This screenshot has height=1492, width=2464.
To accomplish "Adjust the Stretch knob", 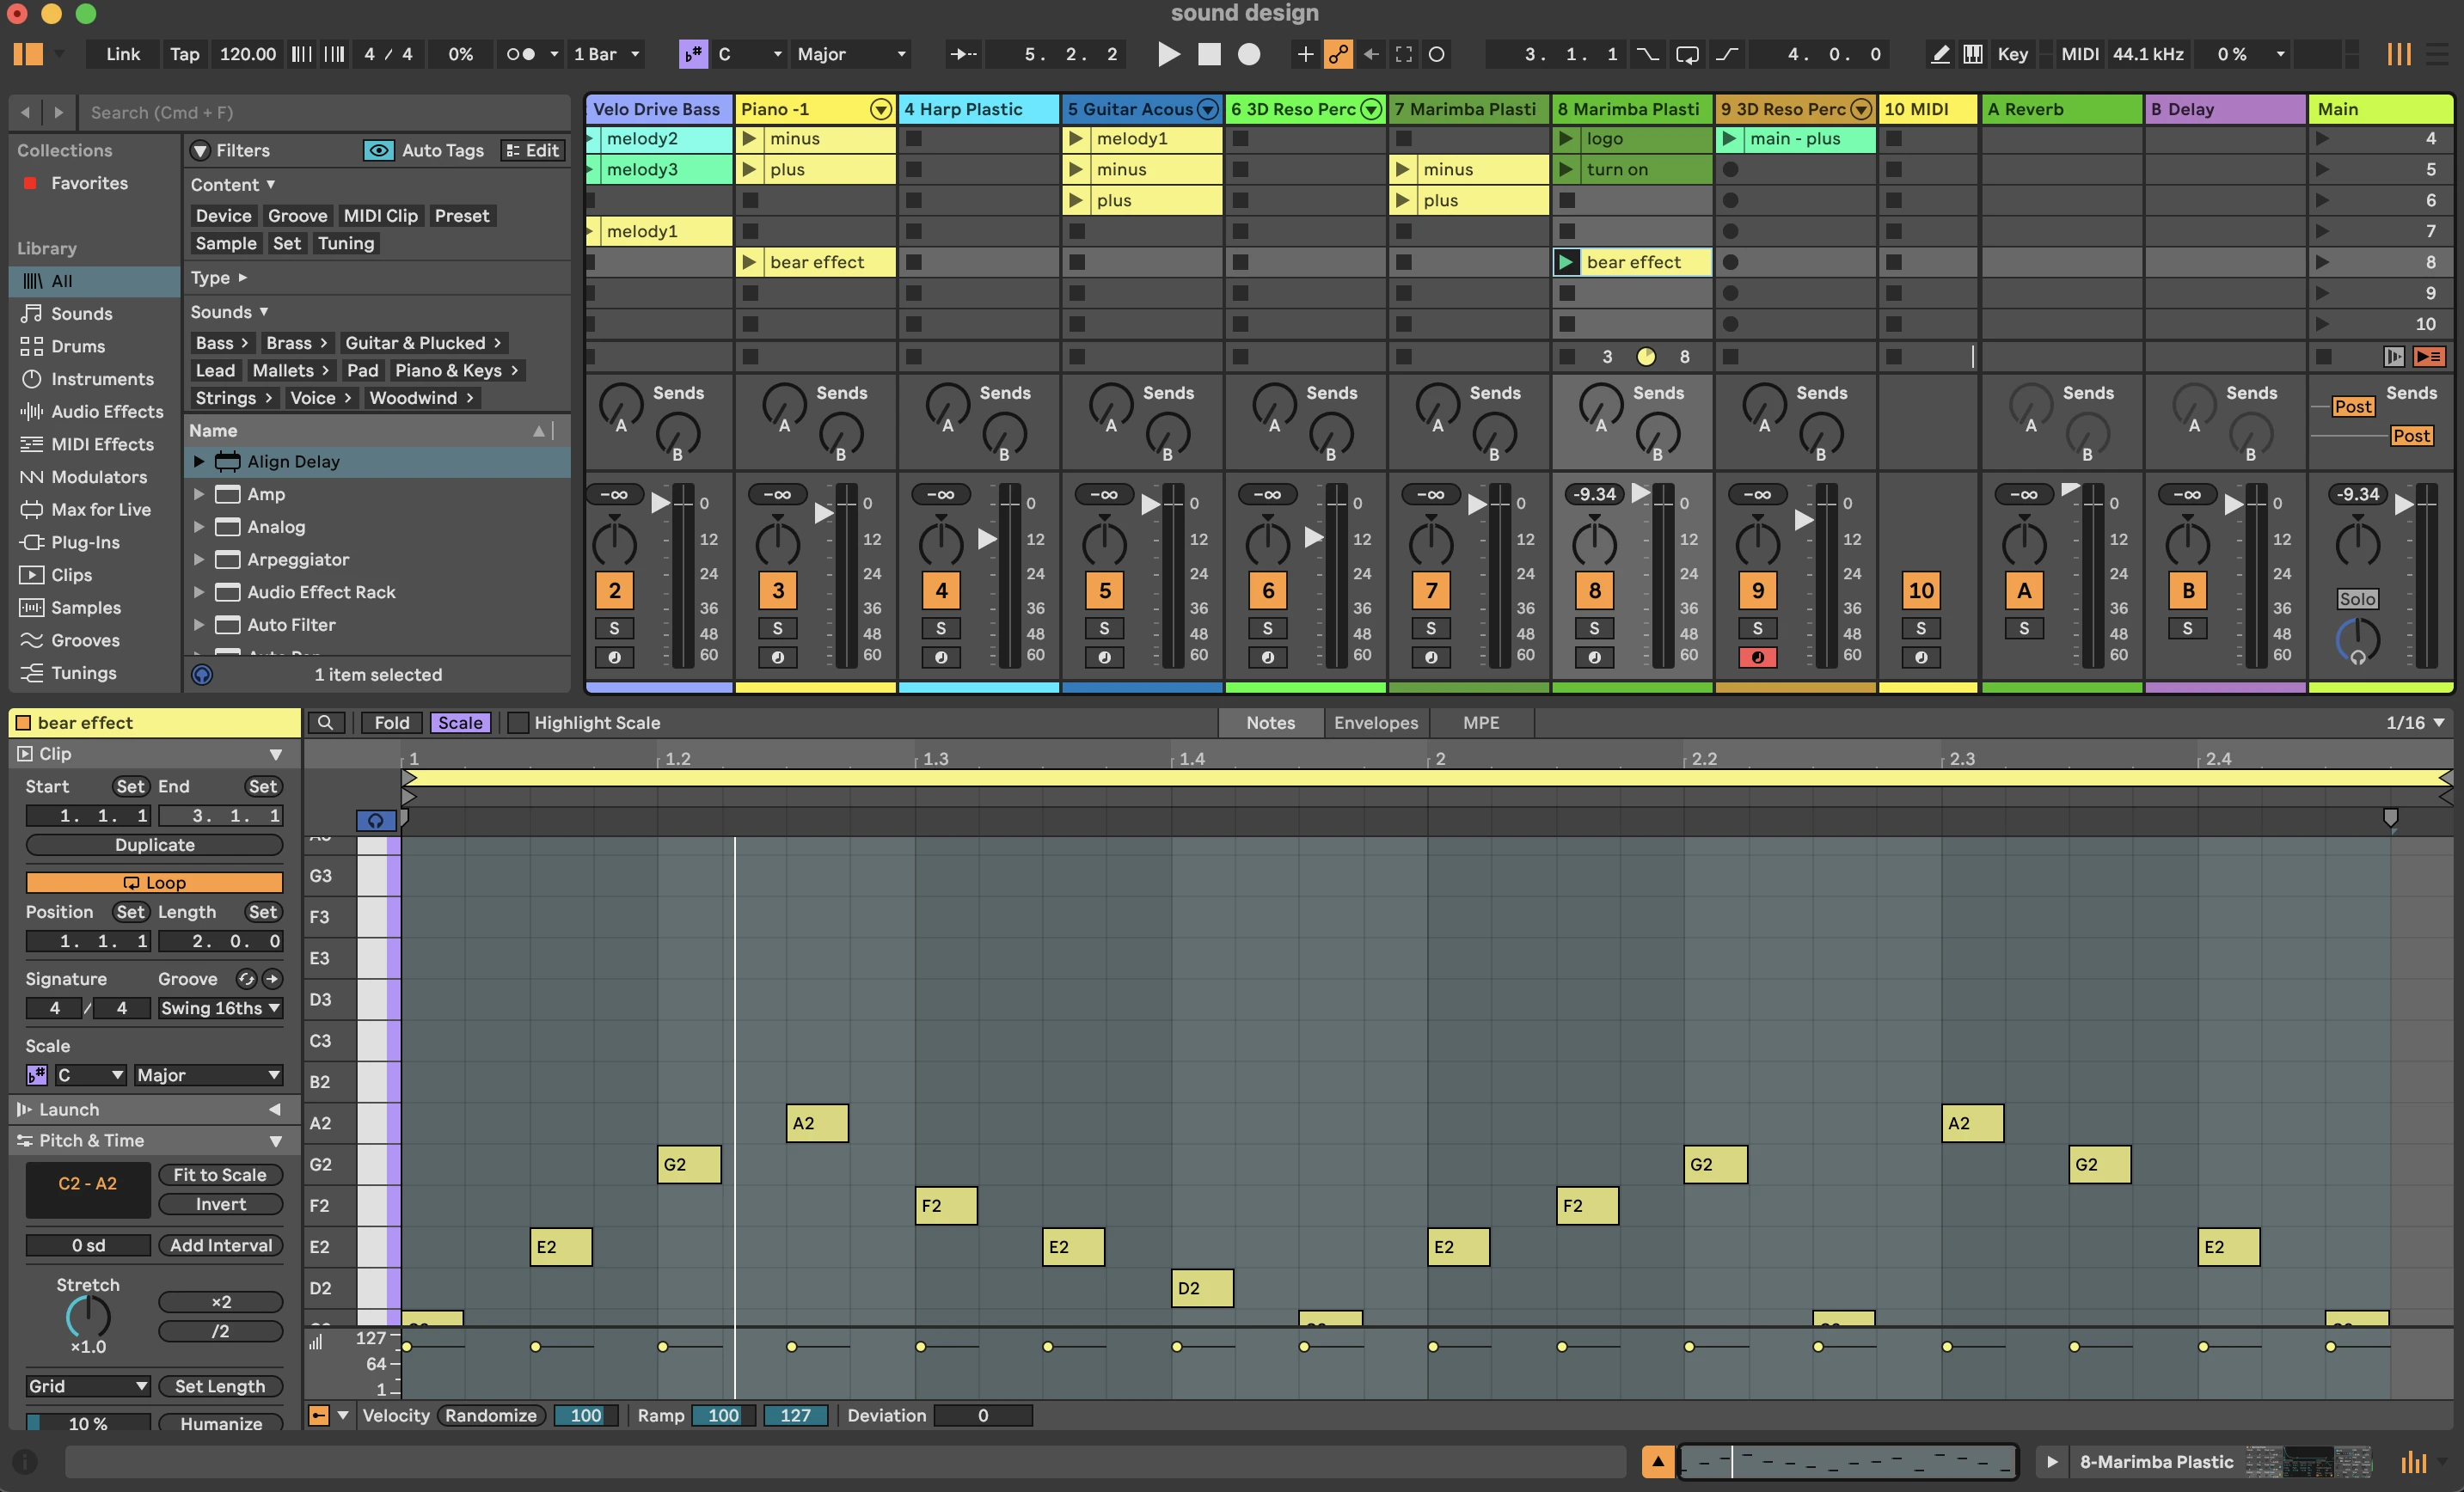I will coord(88,1316).
